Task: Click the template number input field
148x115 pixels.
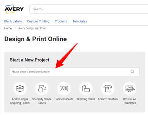Action: [x=75, y=72]
